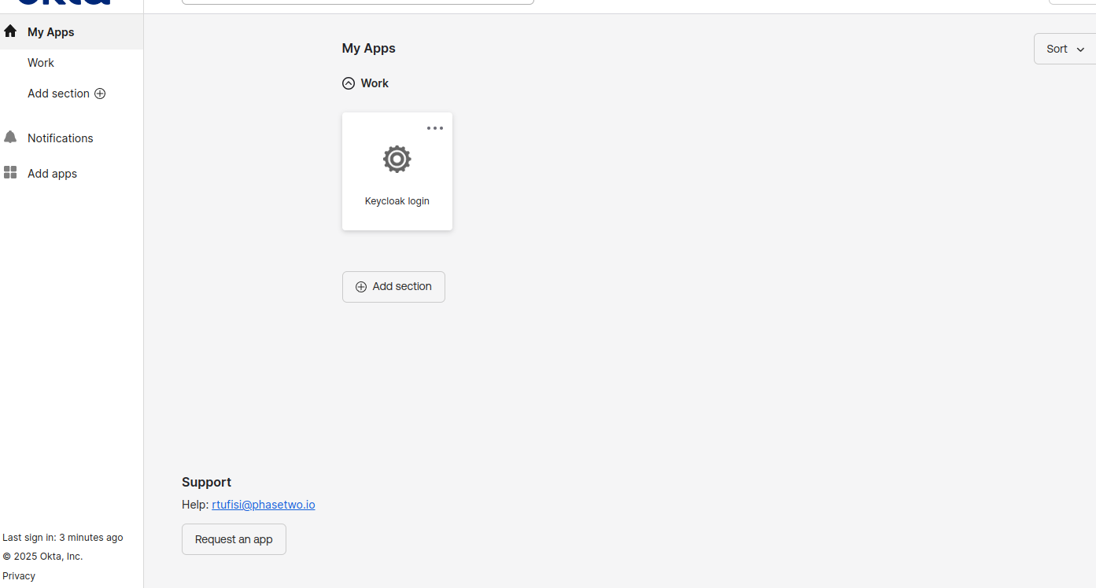The width and height of the screenshot is (1096, 588).
Task: Launch the app via Keycloak login label
Action: pyautogui.click(x=397, y=201)
